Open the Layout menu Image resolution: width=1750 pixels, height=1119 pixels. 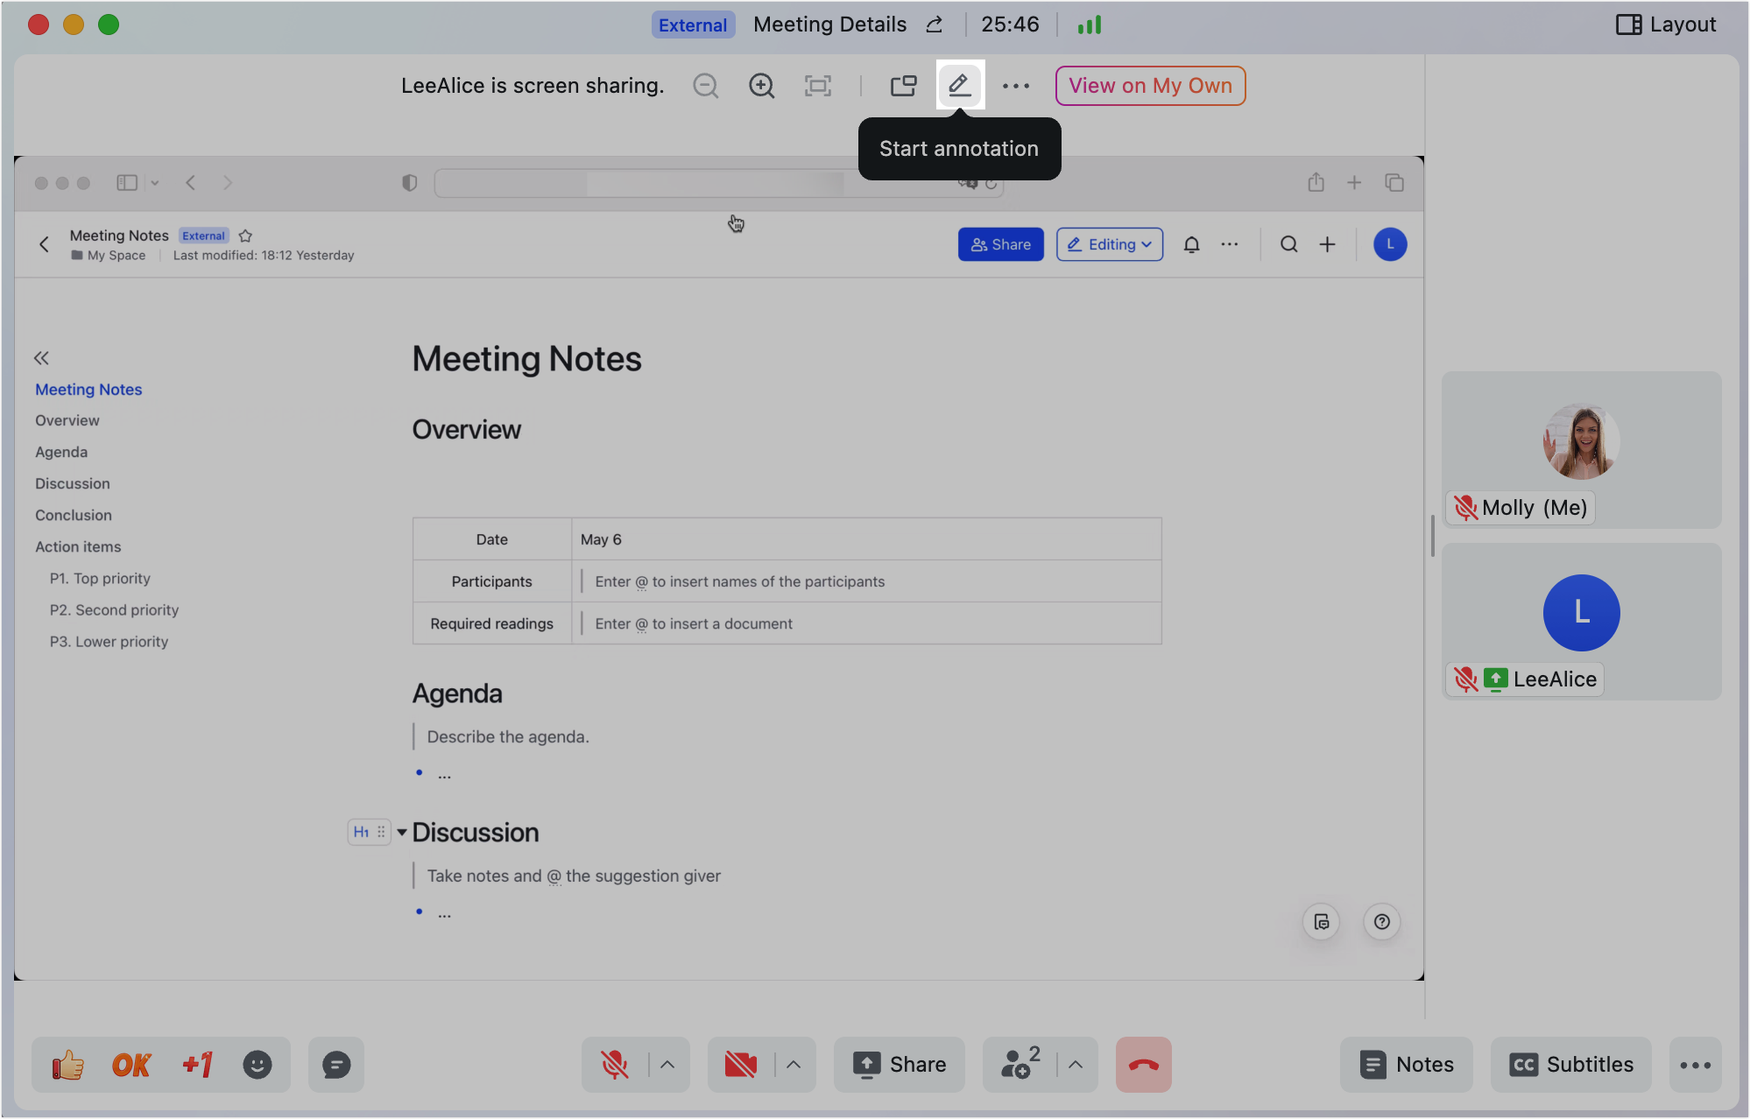coord(1666,25)
